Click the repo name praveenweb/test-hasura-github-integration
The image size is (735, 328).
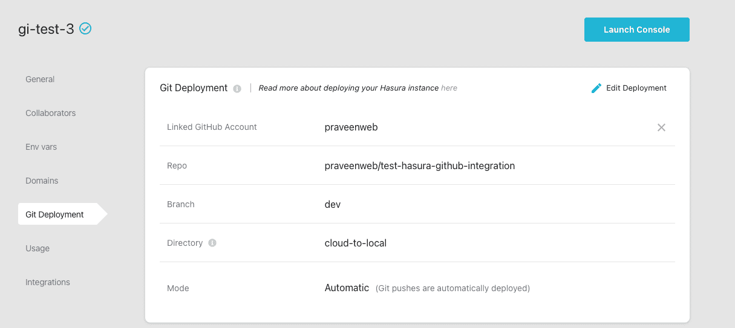click(x=419, y=166)
